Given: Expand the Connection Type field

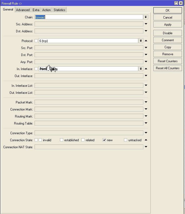Looking at the screenshot, I should pyautogui.click(x=146, y=133).
